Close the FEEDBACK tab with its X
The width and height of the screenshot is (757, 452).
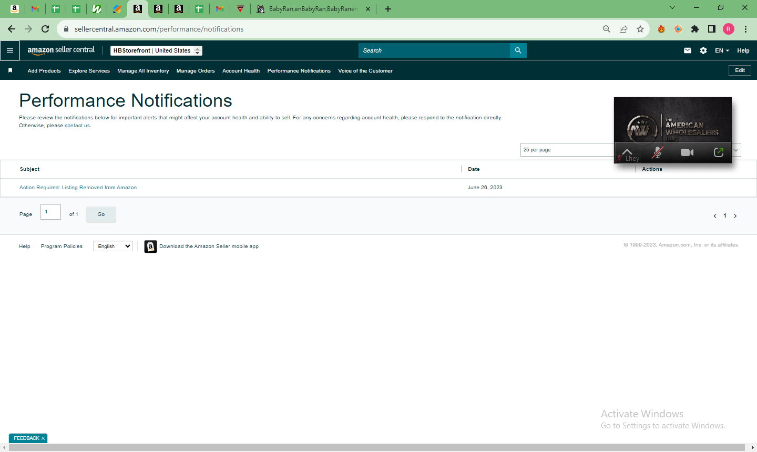point(43,438)
